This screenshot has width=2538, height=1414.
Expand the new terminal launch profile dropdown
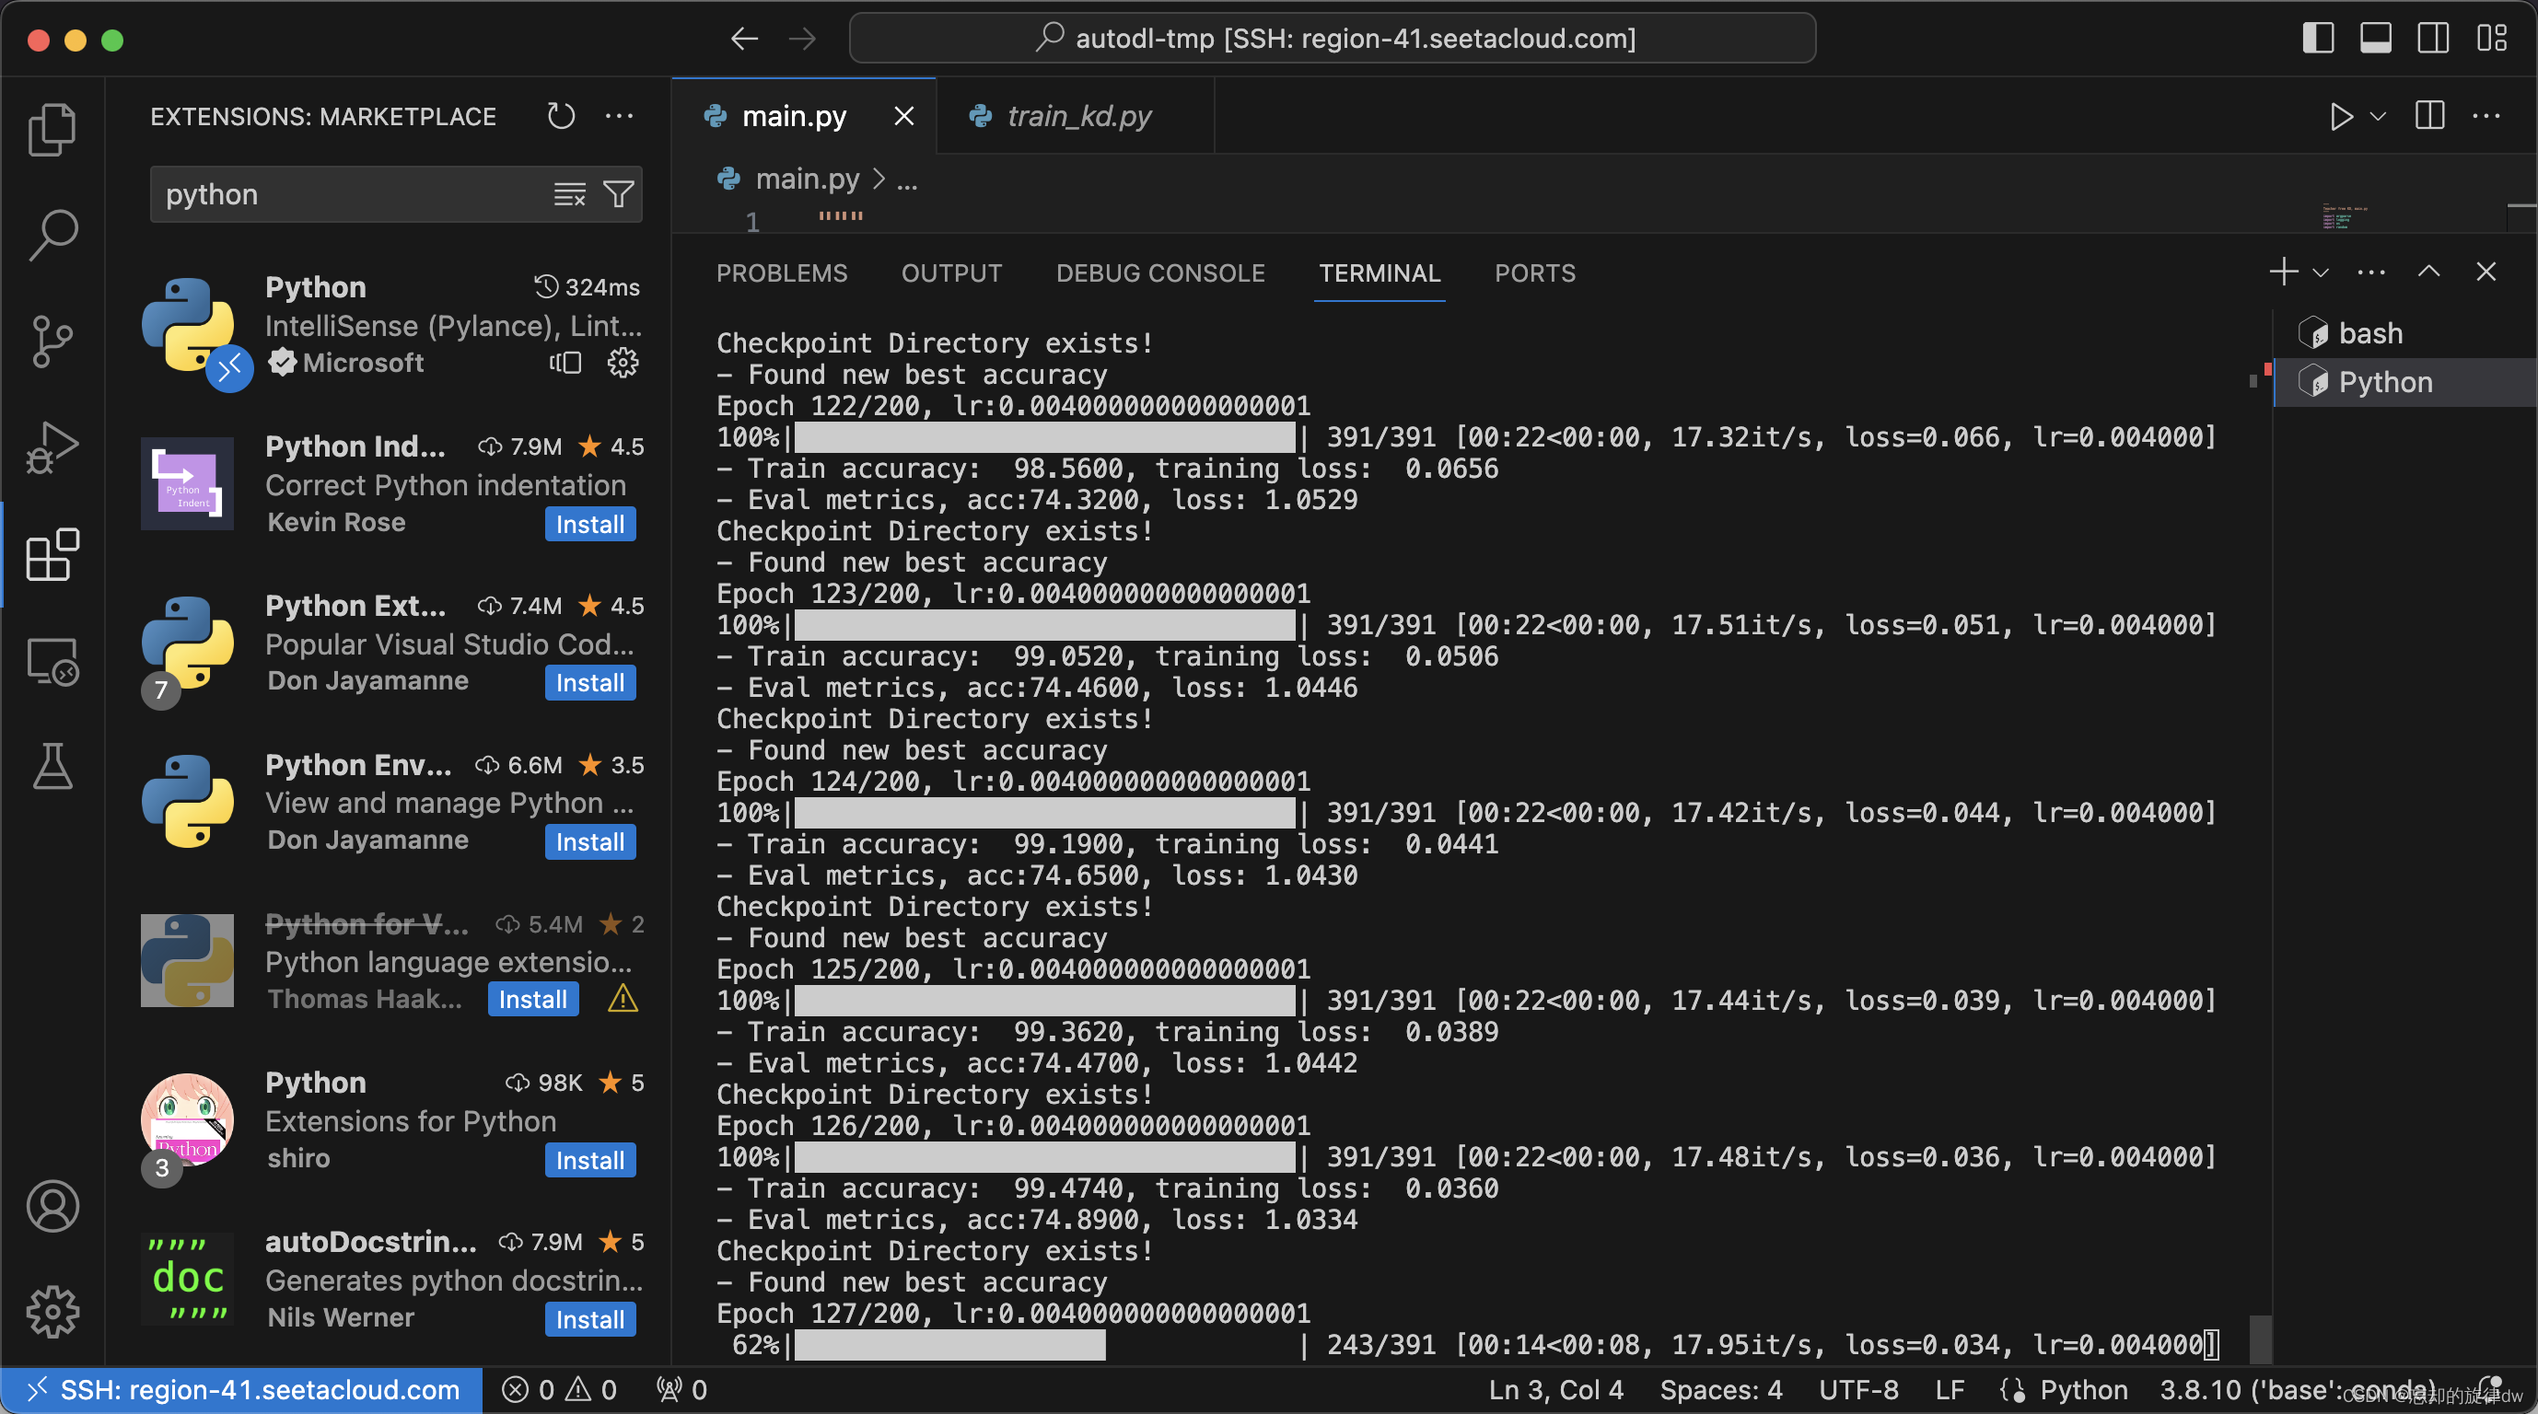[x=2321, y=272]
